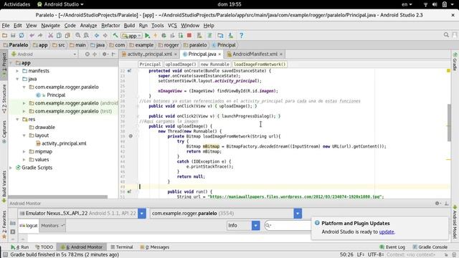Viewport: 459px width, 258px height.
Task: Open the Analyze menu
Action: [x=88, y=26]
